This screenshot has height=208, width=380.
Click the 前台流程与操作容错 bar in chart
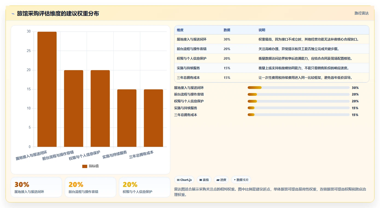point(74,108)
